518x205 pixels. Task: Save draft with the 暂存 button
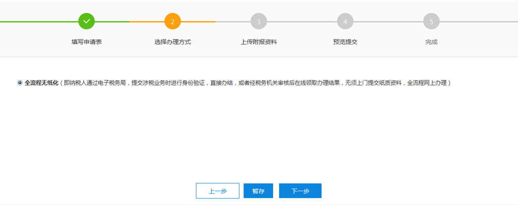(258, 191)
